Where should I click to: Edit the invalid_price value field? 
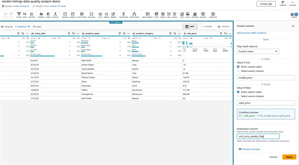[266, 78]
